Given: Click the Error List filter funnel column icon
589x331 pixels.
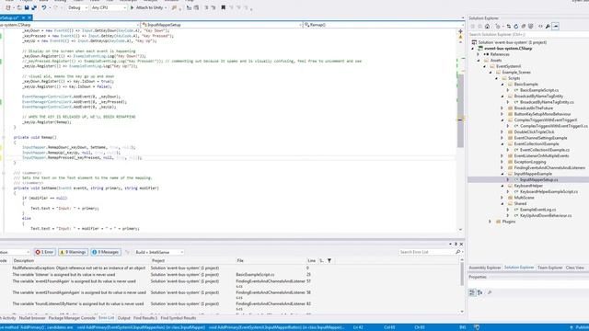Looking at the screenshot, I should coord(329,260).
